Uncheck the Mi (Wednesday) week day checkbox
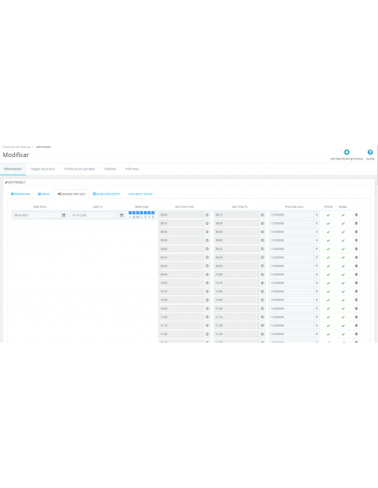Viewport: 378px width, 488px height. [138, 213]
